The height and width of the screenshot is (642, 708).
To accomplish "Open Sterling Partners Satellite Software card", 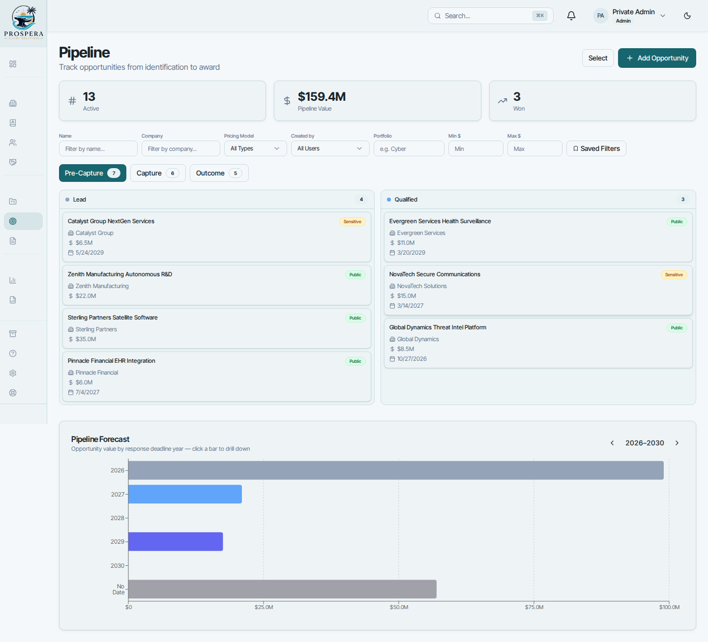I will pyautogui.click(x=217, y=328).
